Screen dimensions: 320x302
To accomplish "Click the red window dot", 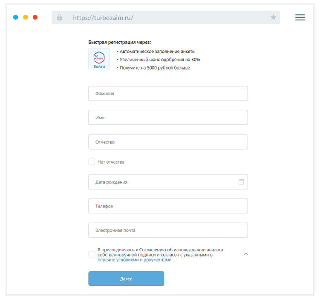I will [35, 17].
